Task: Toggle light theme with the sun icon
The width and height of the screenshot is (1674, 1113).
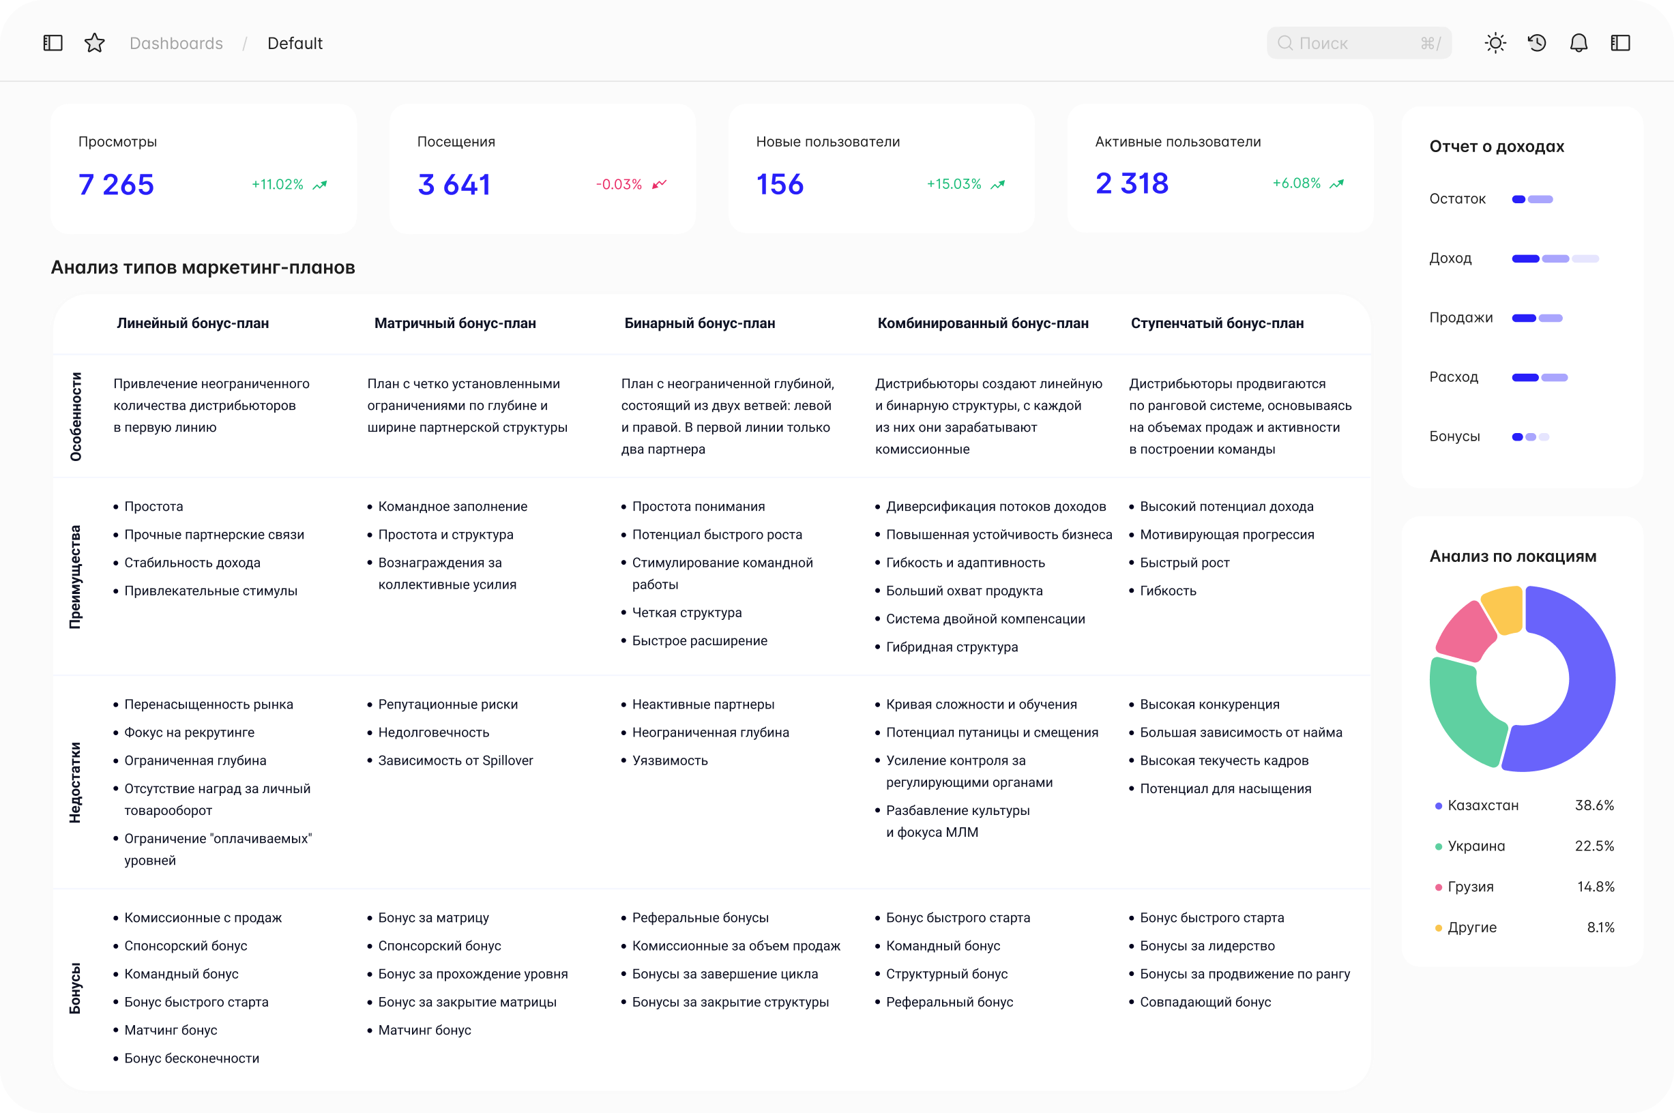Action: [x=1495, y=42]
